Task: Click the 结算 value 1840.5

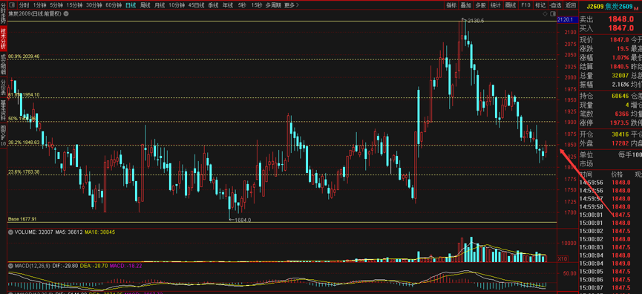Action: 620,66
